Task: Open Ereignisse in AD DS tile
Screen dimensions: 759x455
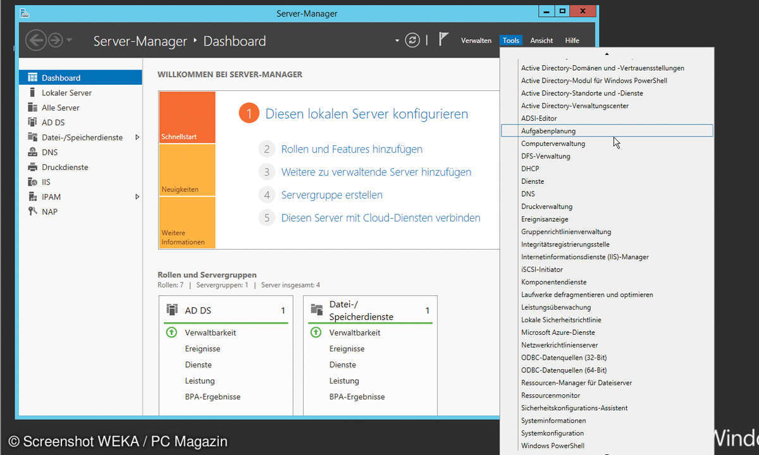Action: coord(202,349)
